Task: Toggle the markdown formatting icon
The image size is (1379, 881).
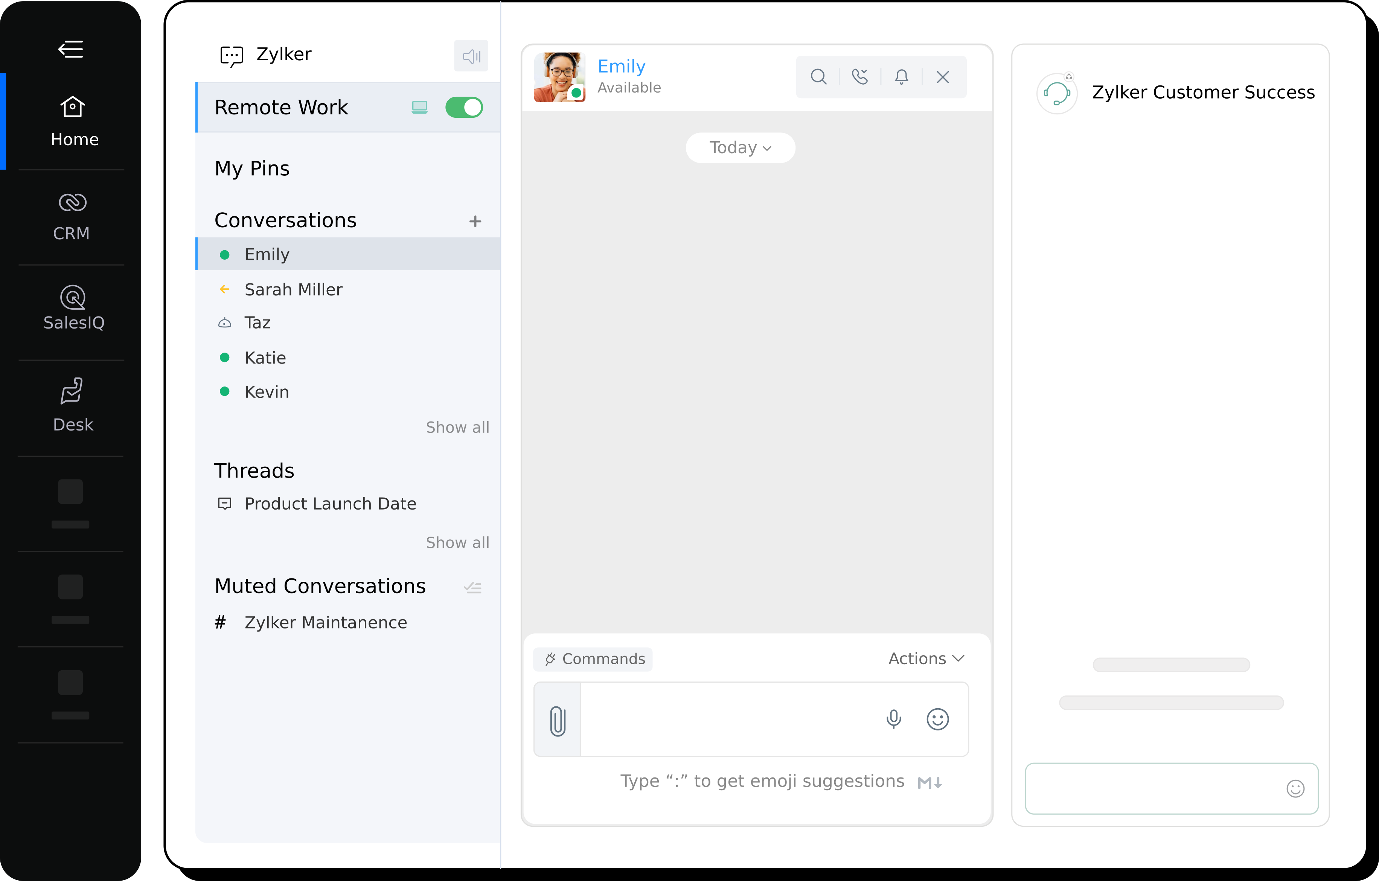Action: pyautogui.click(x=929, y=782)
